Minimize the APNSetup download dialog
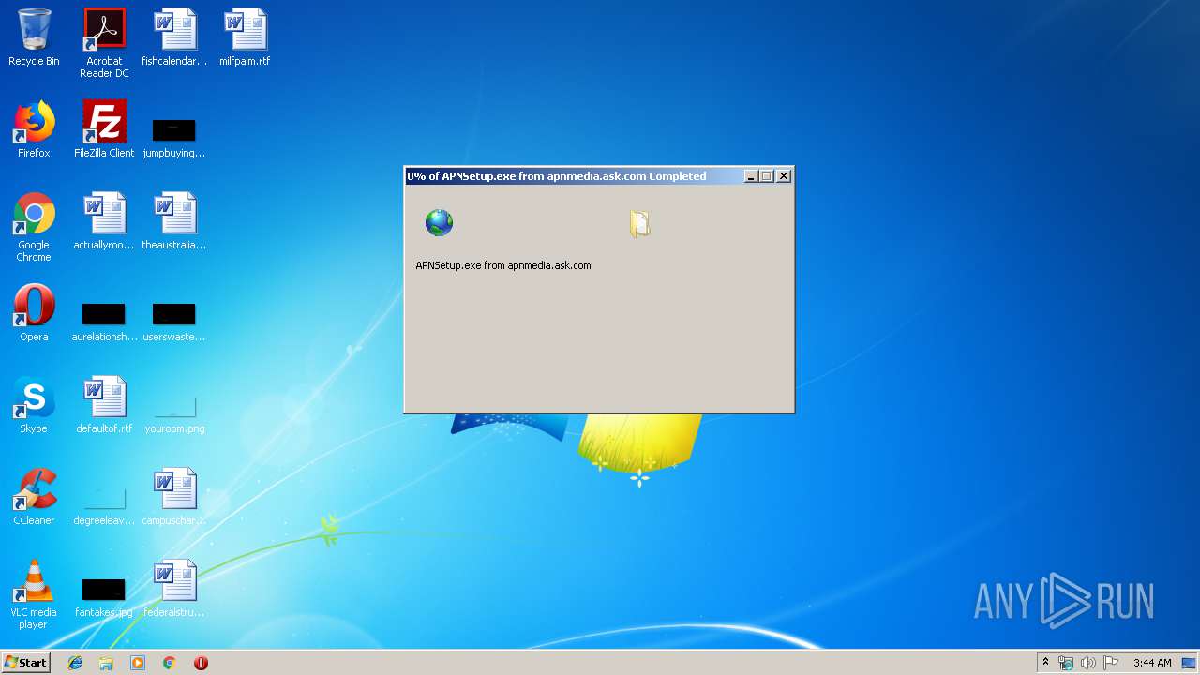The width and height of the screenshot is (1200, 675). [751, 175]
